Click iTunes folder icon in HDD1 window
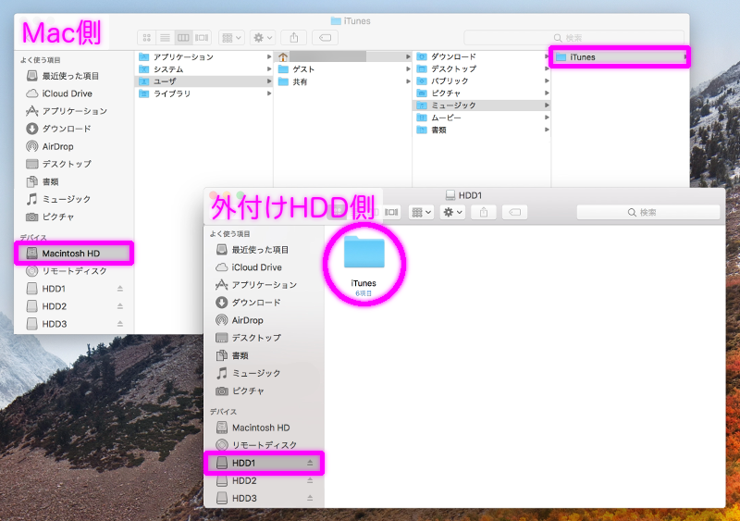Viewport: 740px width, 521px height. pyautogui.click(x=364, y=253)
